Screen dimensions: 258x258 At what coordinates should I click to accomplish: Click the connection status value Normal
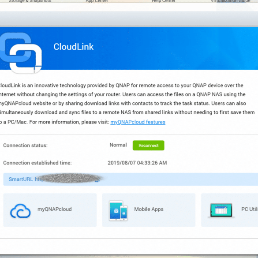pos(118,145)
